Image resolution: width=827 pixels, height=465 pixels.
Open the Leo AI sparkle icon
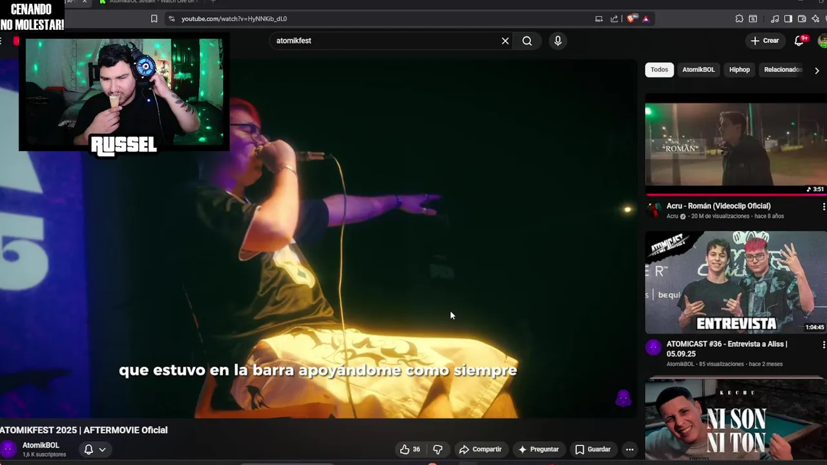815,19
